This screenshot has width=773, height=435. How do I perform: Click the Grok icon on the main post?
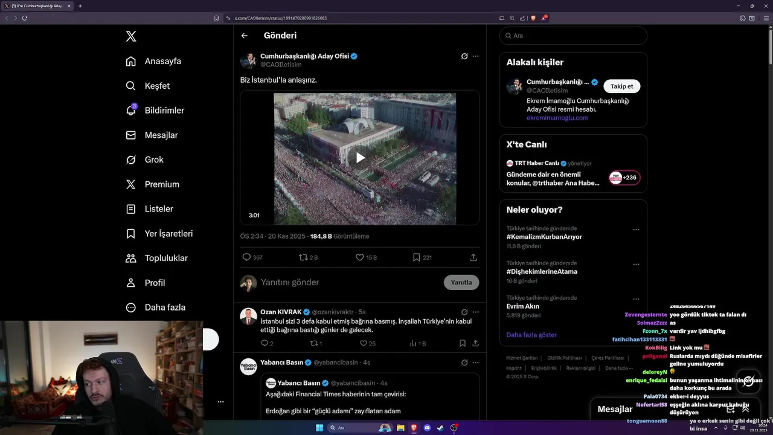click(x=464, y=56)
